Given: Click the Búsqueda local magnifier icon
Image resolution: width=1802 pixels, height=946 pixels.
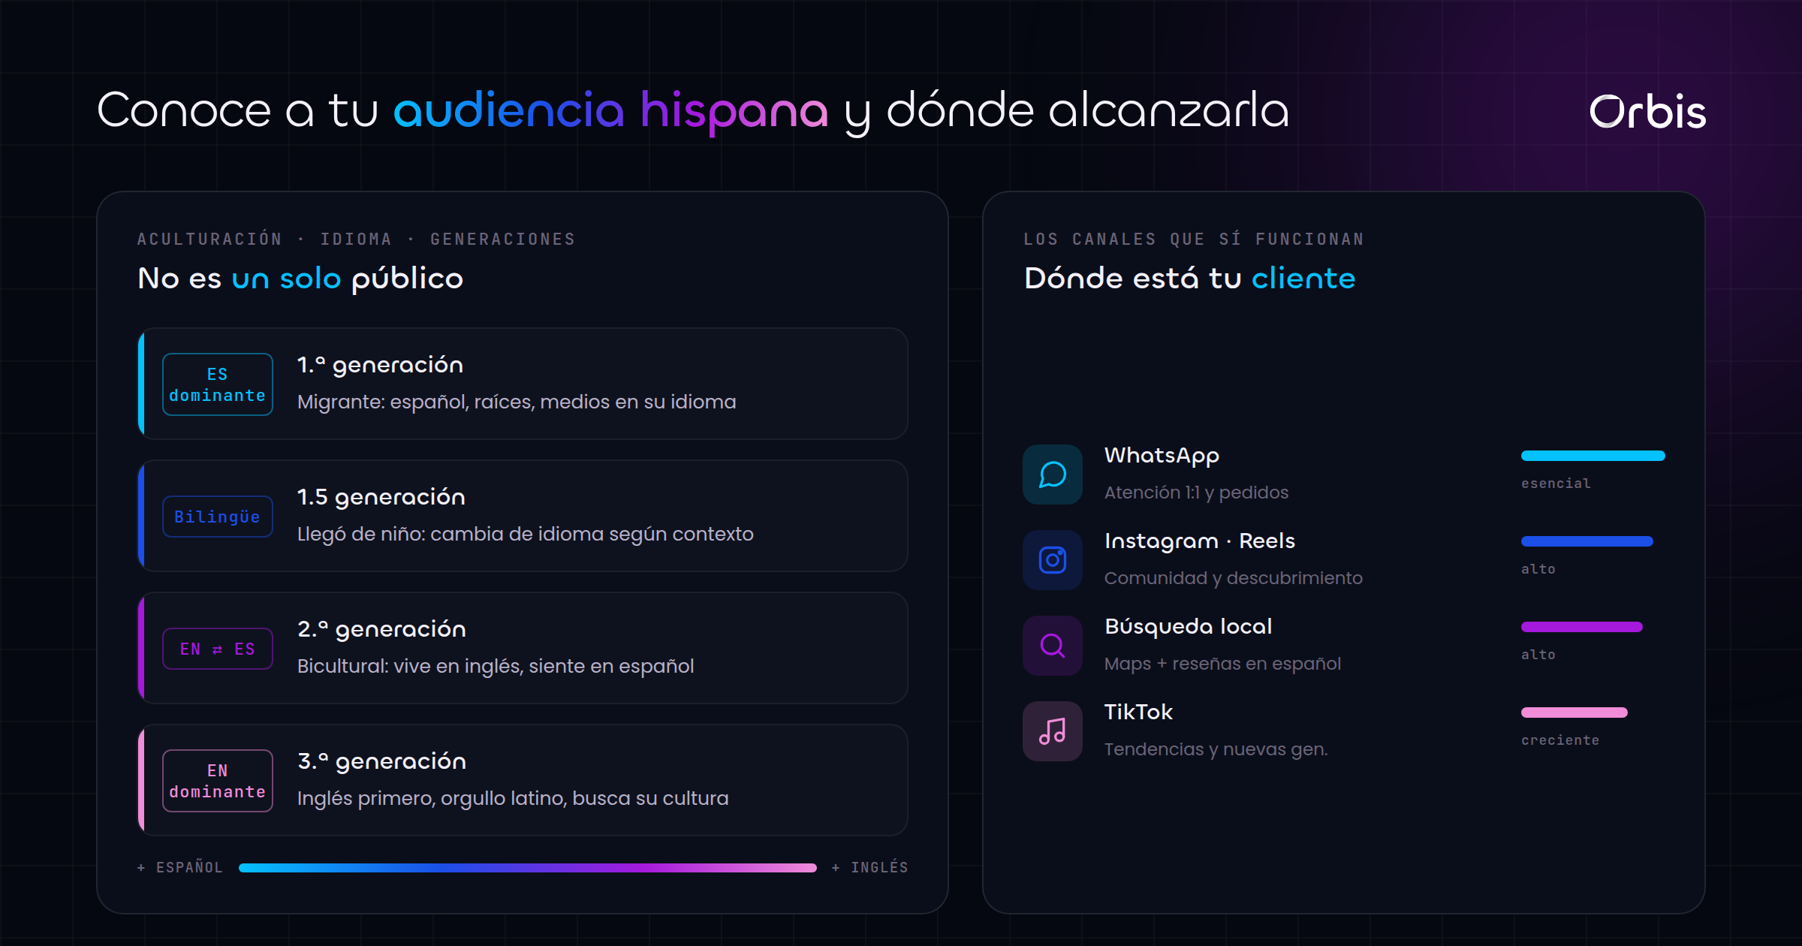Looking at the screenshot, I should pos(1053,646).
